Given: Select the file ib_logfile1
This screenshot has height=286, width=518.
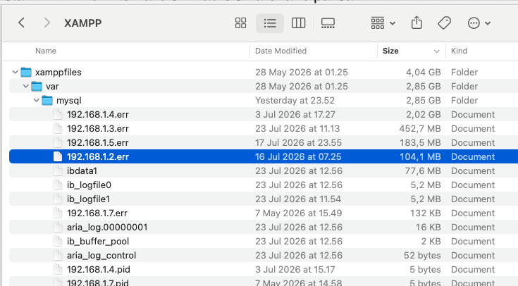Looking at the screenshot, I should [x=264, y=199].
